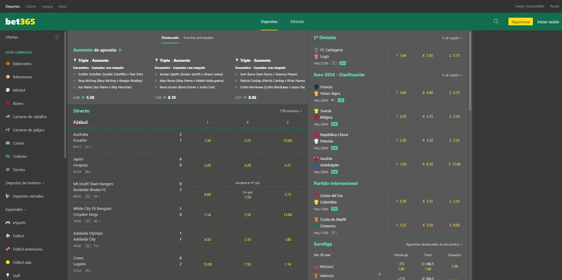Open Apuestas destacadas al encuentro link
Image resolution: width=562 pixels, height=280 pixels.
[434, 244]
